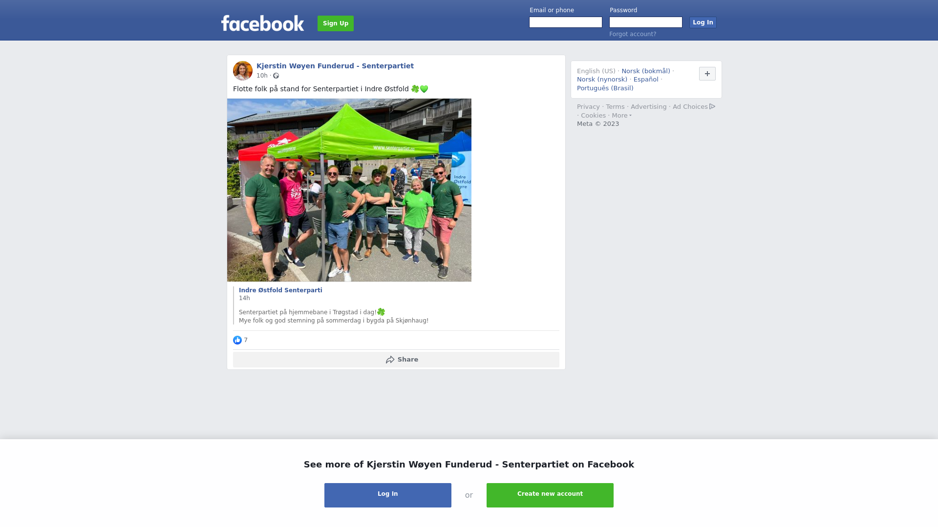This screenshot has width=938, height=527.
Task: Click the blue like reaction icon
Action: pos(237,340)
